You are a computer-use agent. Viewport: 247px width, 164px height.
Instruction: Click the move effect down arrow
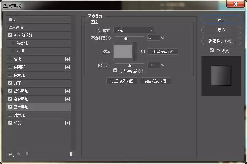27,154
